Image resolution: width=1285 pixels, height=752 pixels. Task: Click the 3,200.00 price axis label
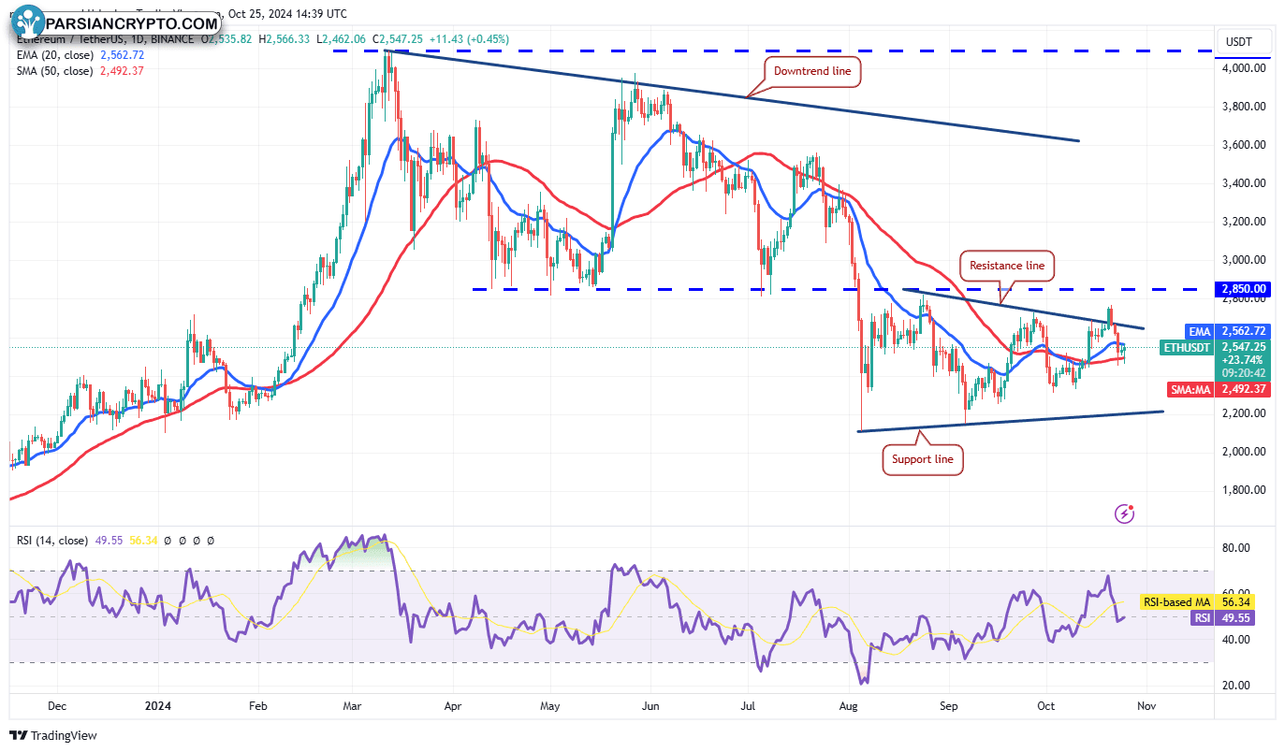coord(1244,222)
